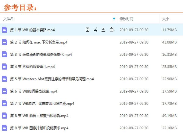Sort files by 大小 column header
183x137 pixels.
pos(166,19)
